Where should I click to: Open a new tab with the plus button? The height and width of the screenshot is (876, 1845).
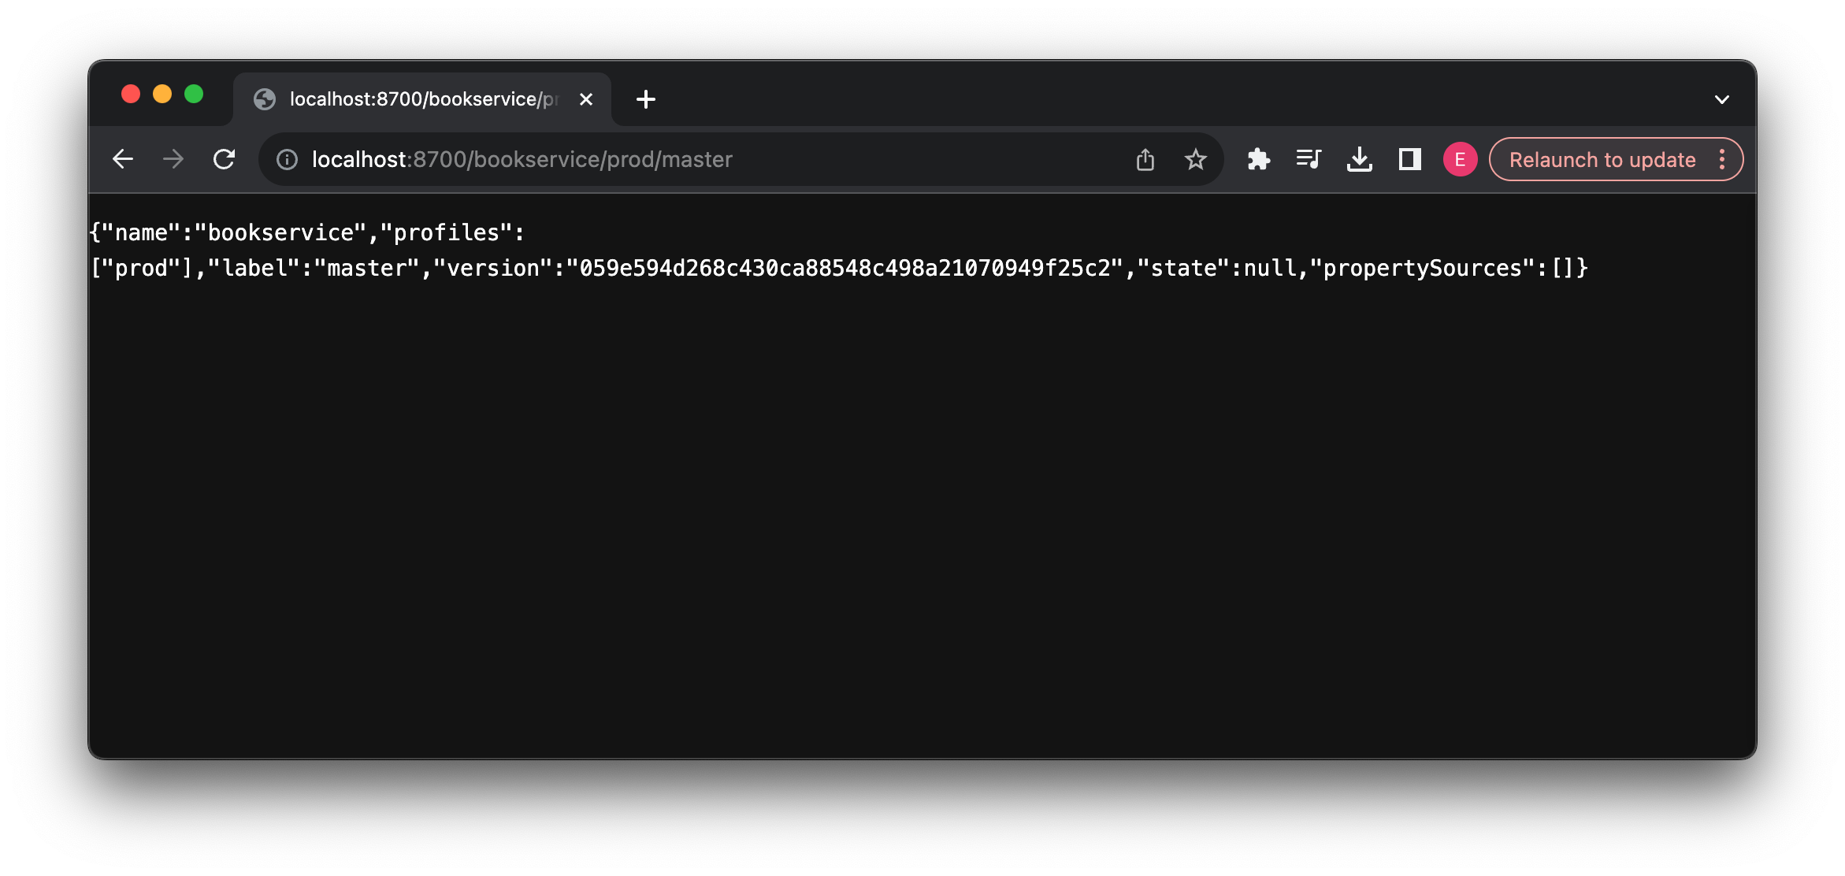[x=646, y=98]
